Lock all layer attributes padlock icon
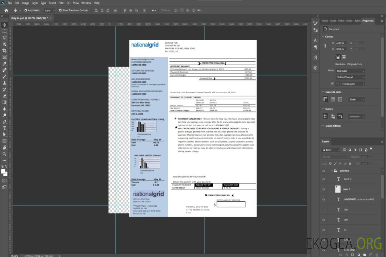The height and width of the screenshot is (257, 386). click(350, 163)
